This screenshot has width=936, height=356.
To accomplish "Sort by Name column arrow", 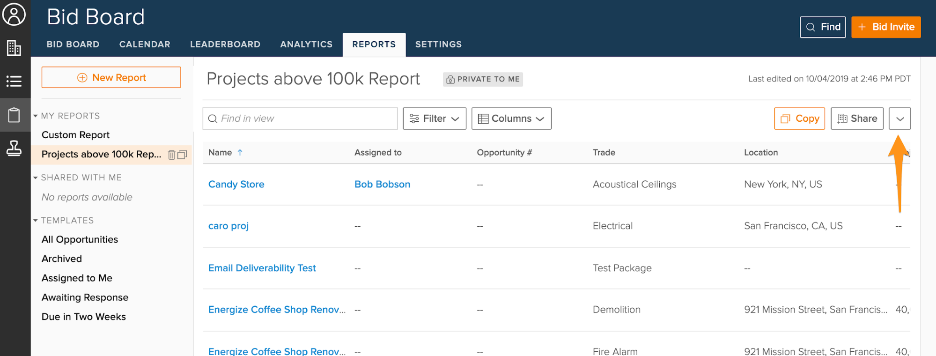I will coord(240,153).
